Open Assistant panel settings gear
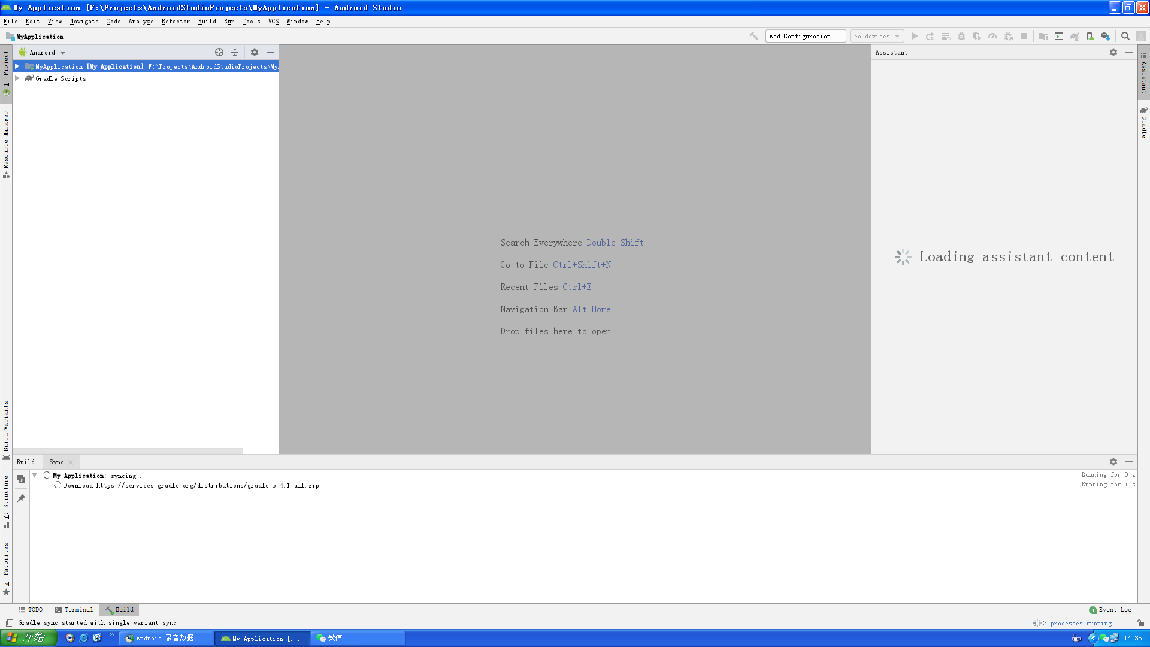Screen dimensions: 1150x647 (1113, 52)
